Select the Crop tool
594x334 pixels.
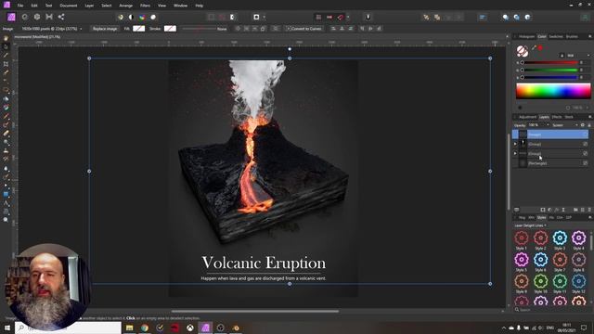pos(6,64)
